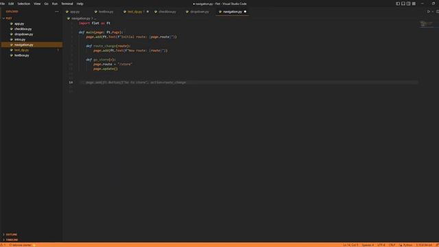Click the page.route = "/store" line
This screenshot has height=247, width=439.
[x=112, y=64]
